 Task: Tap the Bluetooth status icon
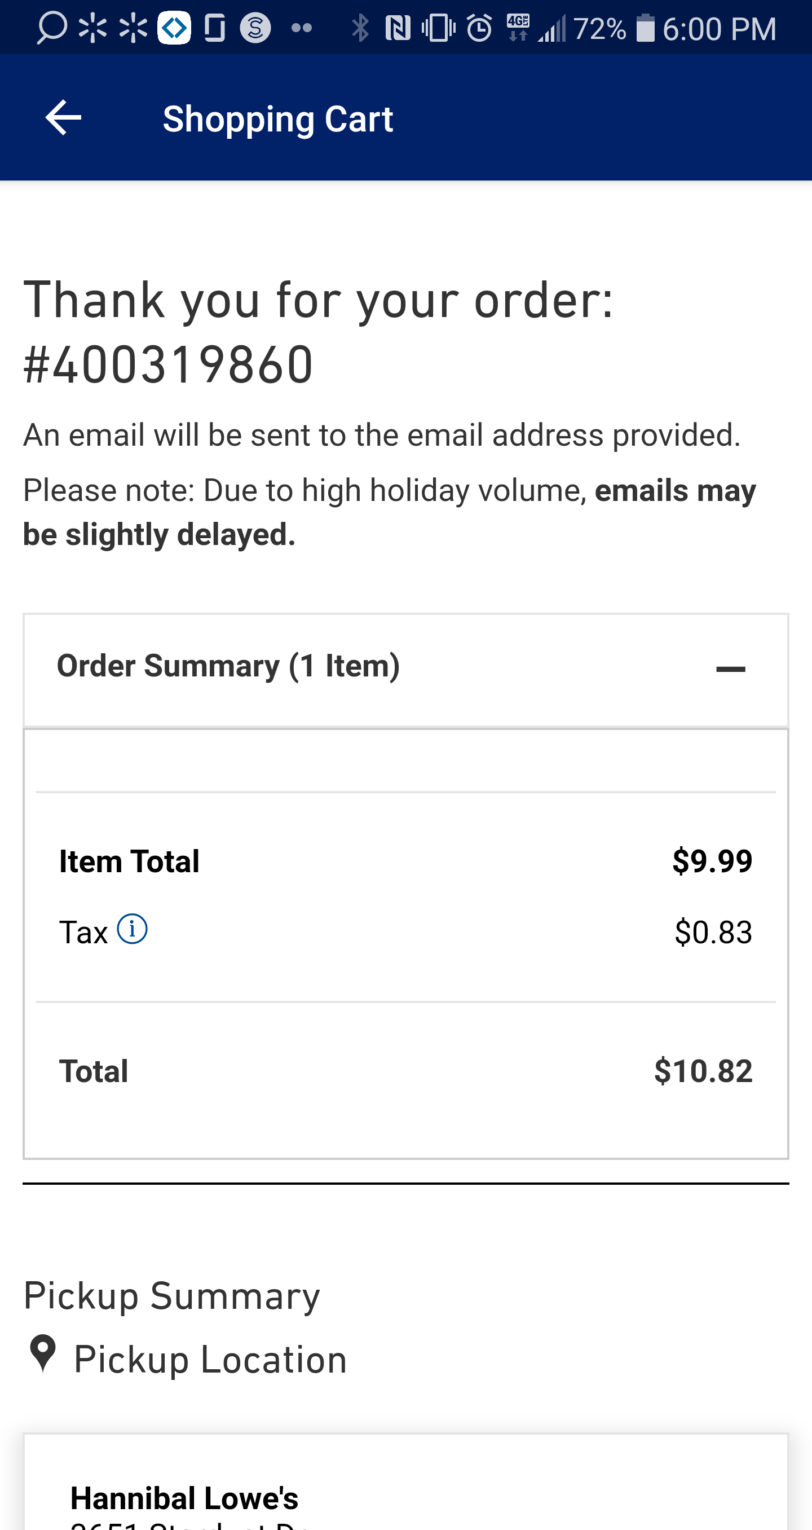point(360,28)
